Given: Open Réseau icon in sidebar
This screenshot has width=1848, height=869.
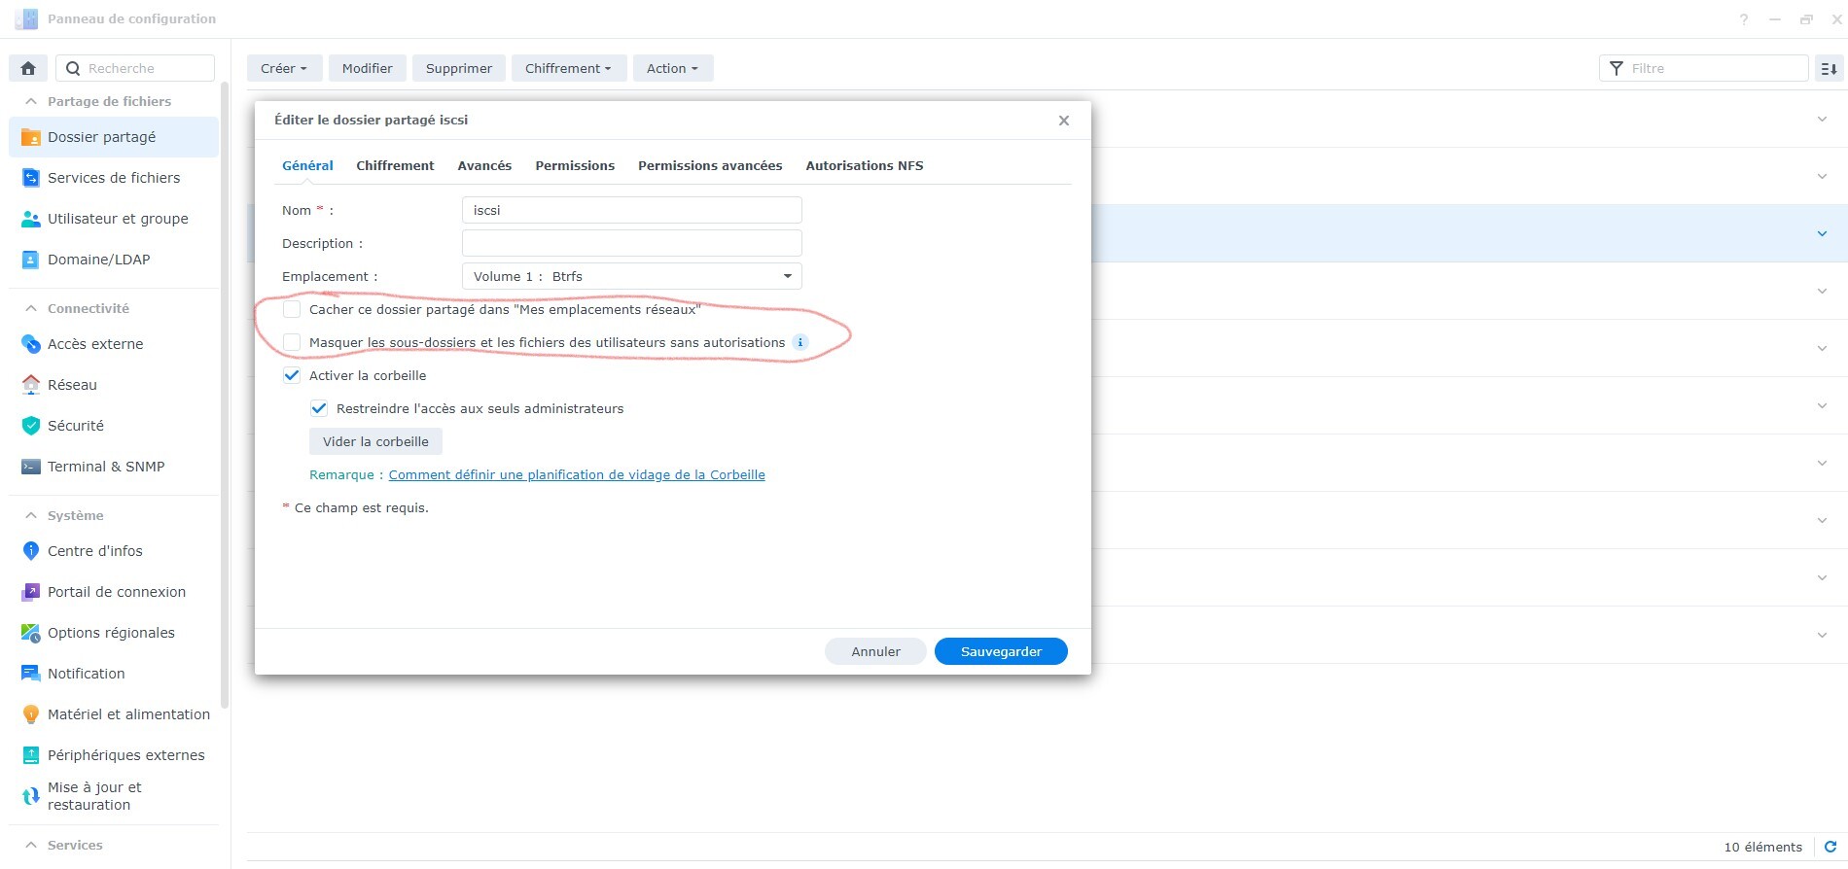Looking at the screenshot, I should click(x=30, y=385).
